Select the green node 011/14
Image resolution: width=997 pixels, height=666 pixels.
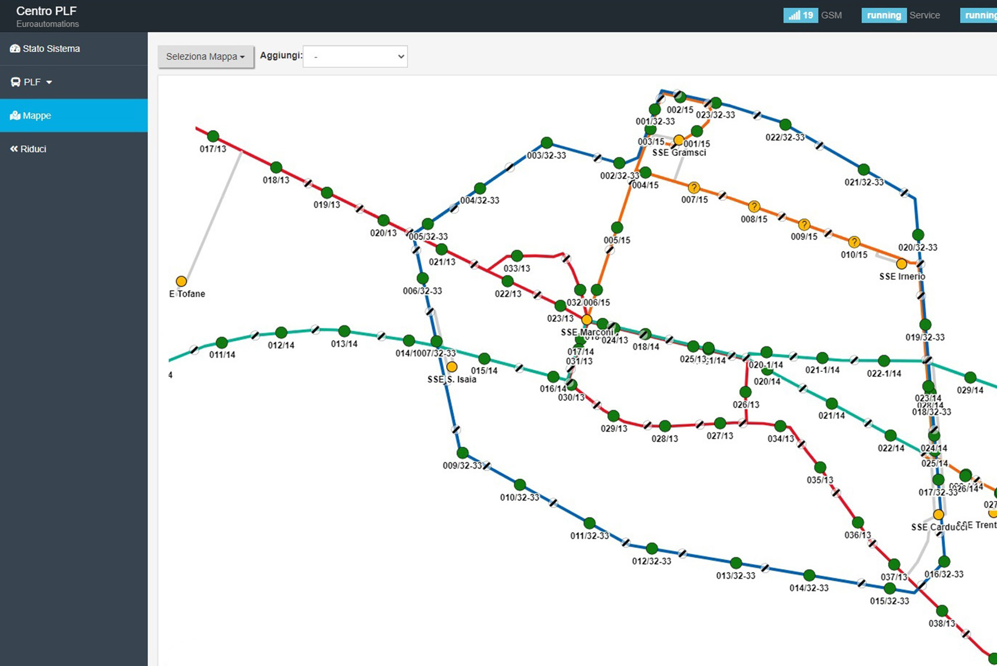click(222, 343)
